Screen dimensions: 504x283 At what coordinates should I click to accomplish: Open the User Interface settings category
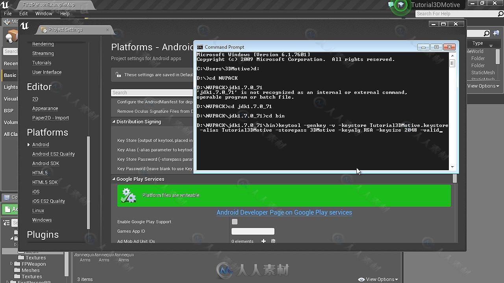coord(47,72)
